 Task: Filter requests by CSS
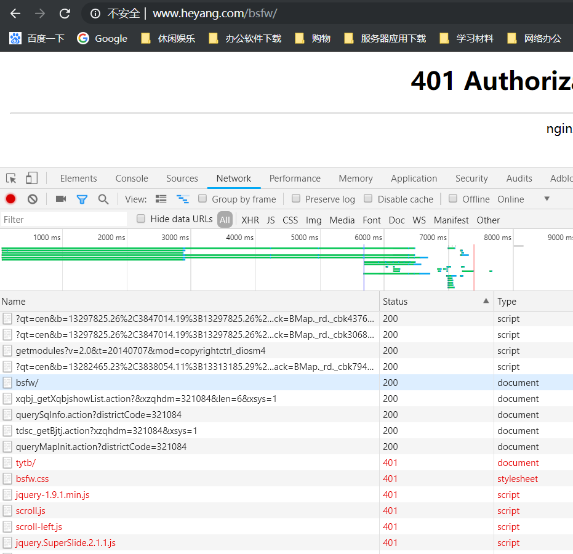(x=290, y=220)
